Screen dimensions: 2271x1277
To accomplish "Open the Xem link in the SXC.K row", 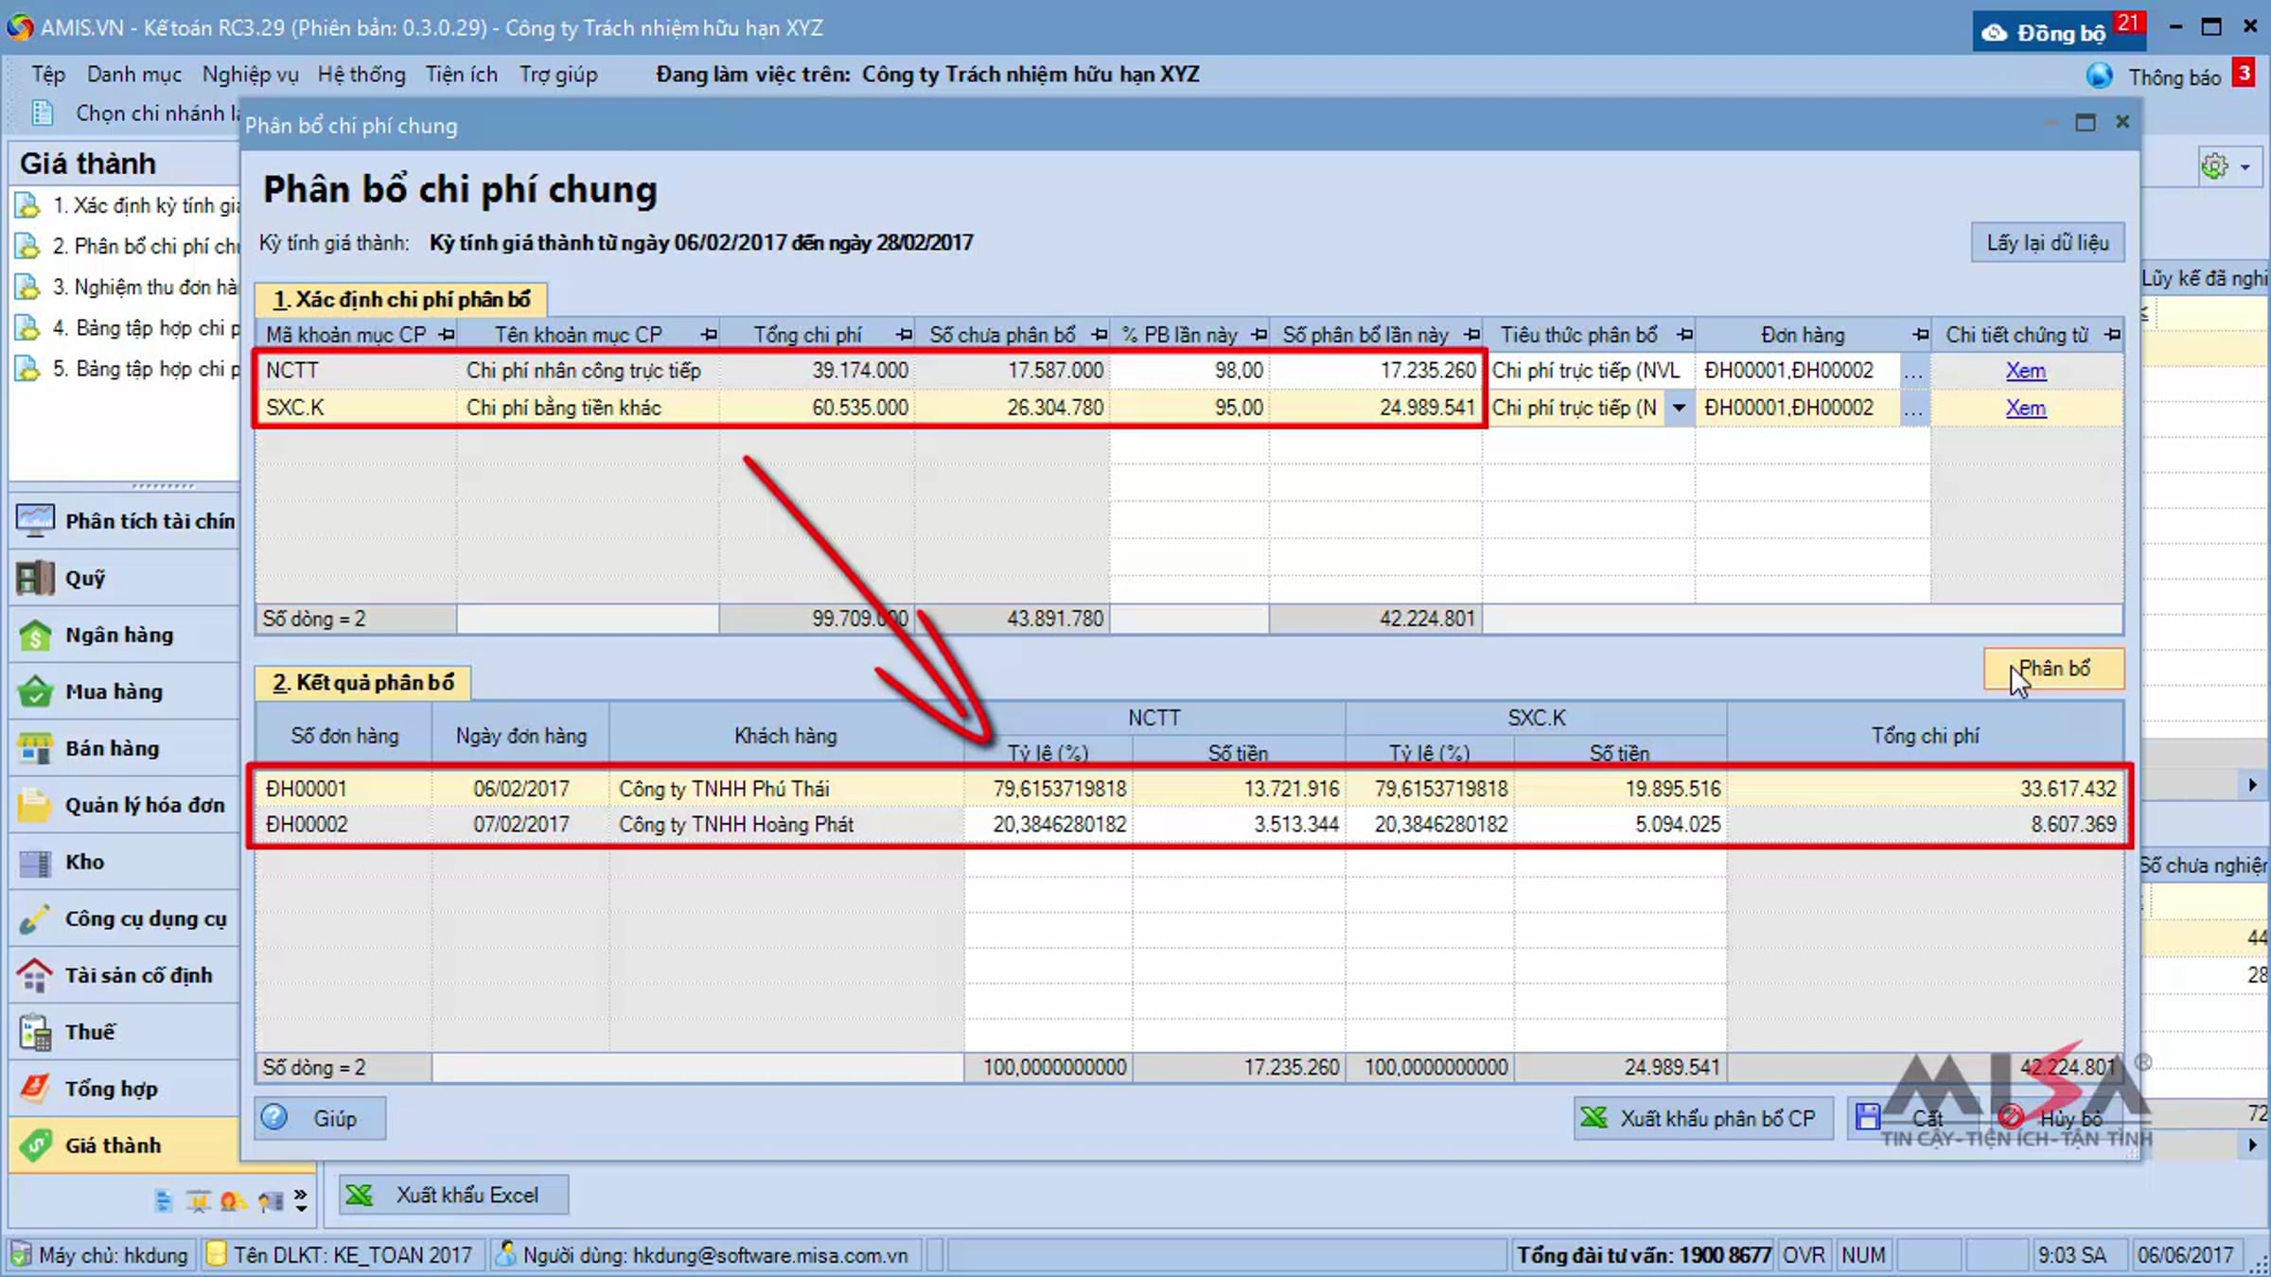I will [2026, 408].
